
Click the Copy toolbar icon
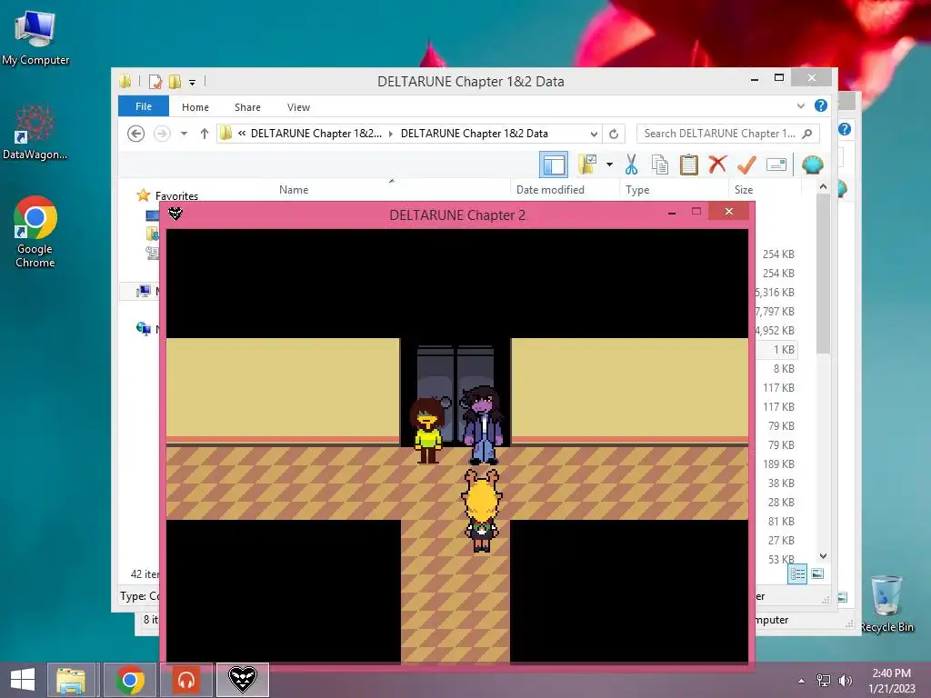[660, 165]
